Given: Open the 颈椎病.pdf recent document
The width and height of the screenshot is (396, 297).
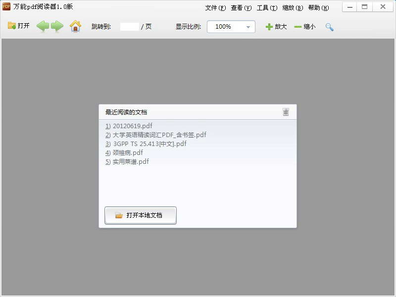Looking at the screenshot, I should pyautogui.click(x=125, y=152).
